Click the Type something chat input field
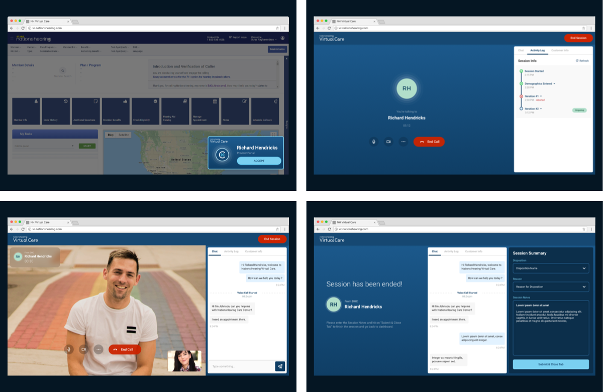 [x=241, y=366]
